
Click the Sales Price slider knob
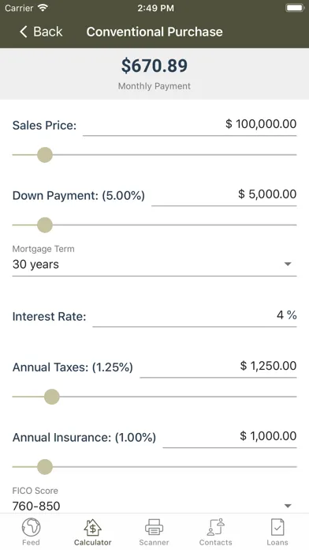(x=45, y=155)
